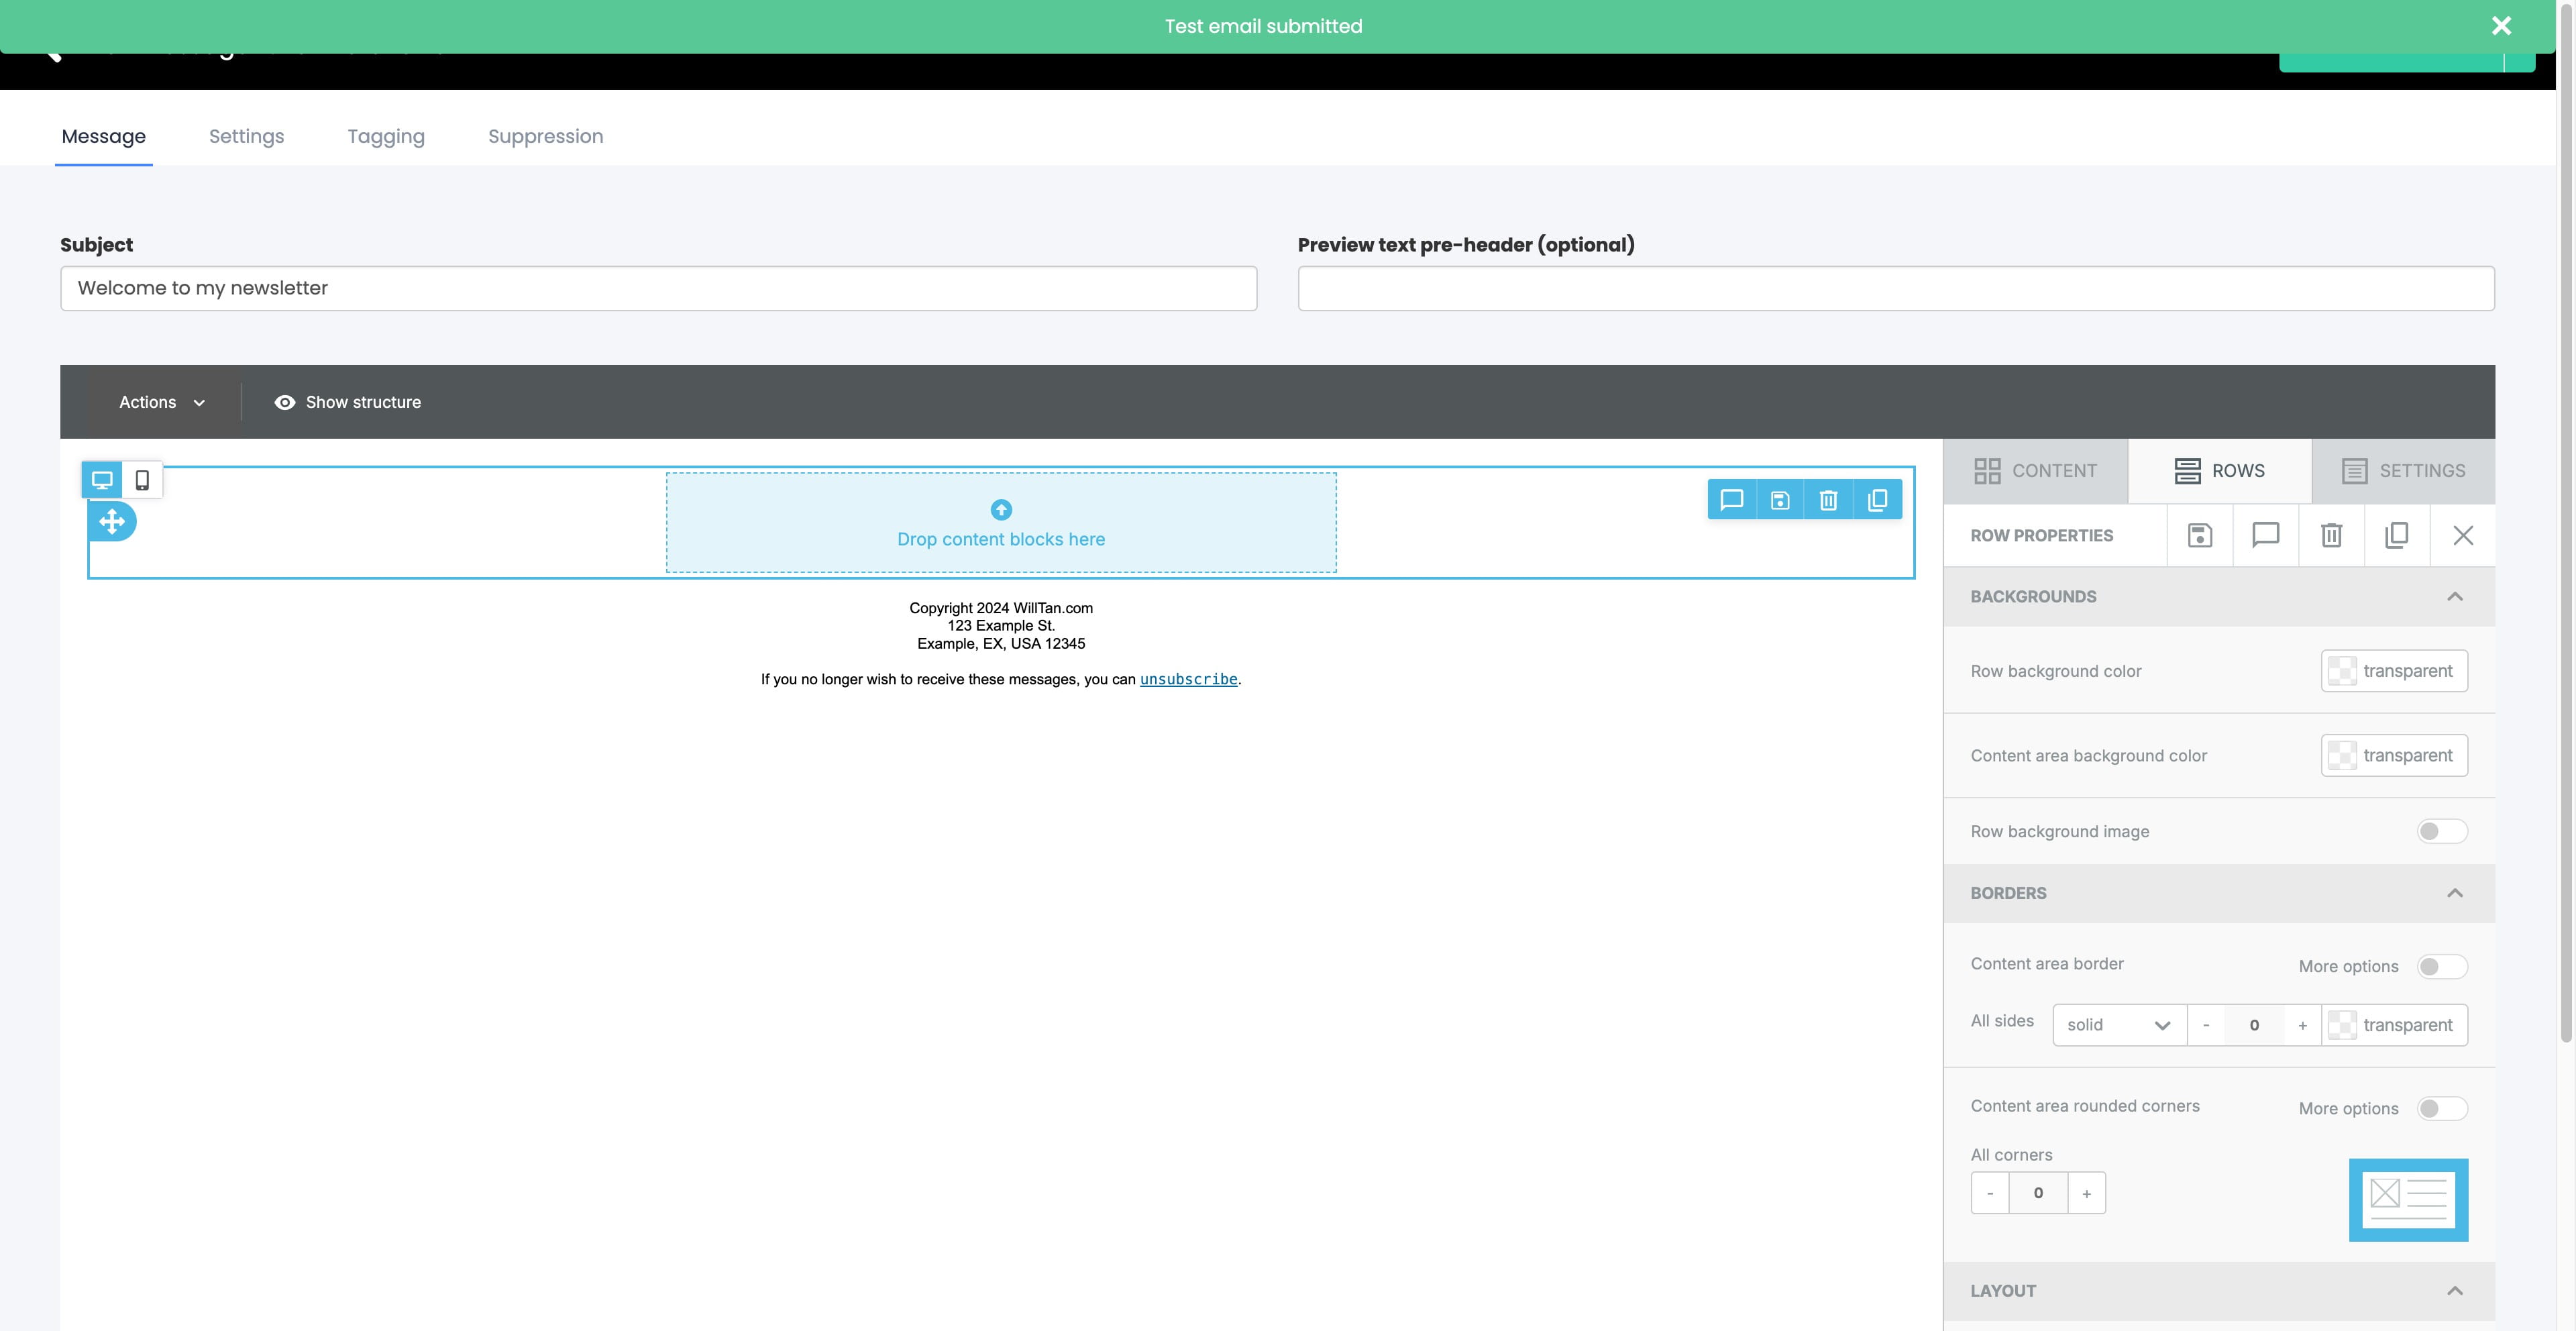Click the Preview text pre-header input field
2576x1331 pixels.
point(1894,288)
